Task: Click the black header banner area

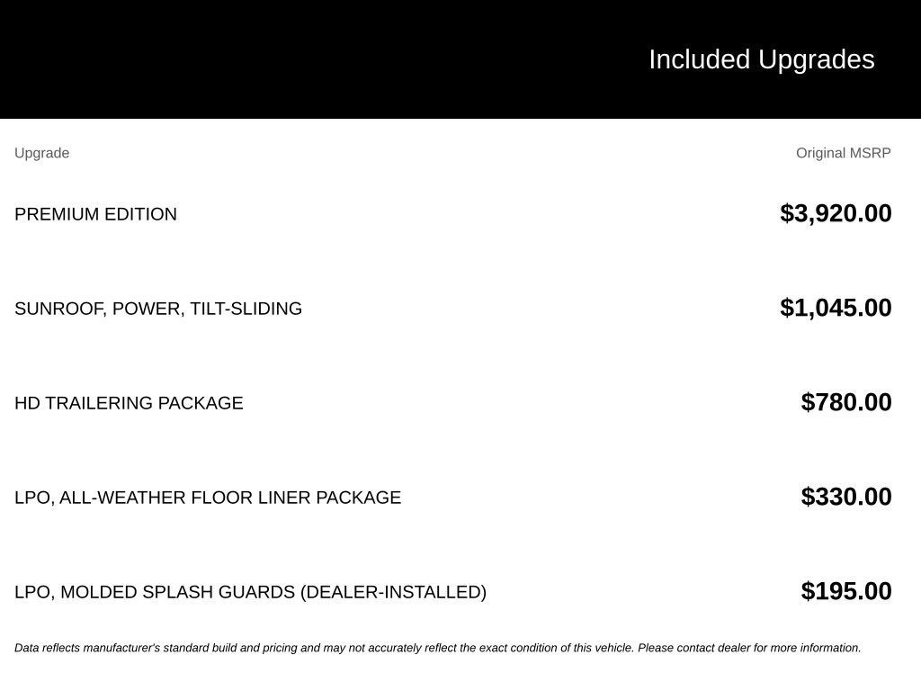Action: point(460,58)
